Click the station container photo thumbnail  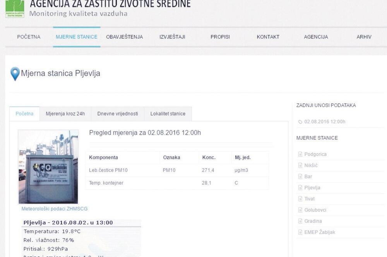click(x=49, y=166)
